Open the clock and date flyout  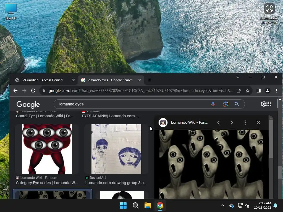263,205
